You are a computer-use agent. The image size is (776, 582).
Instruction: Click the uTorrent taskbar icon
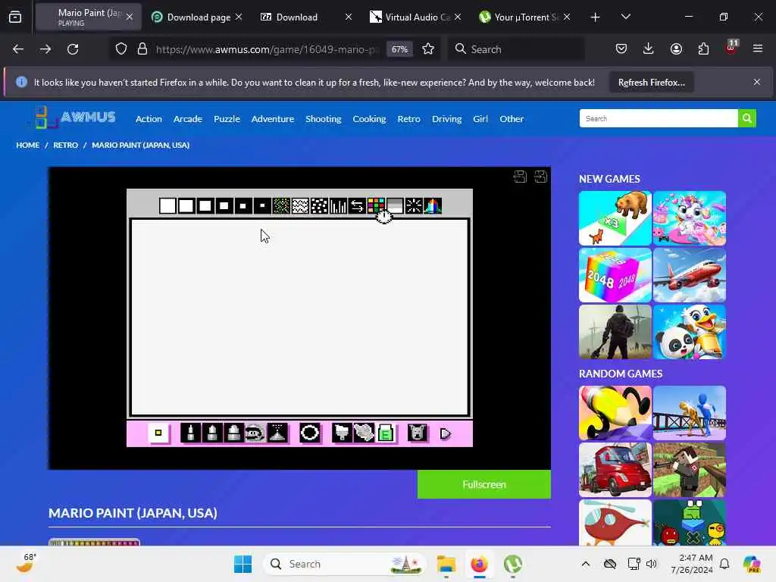513,564
